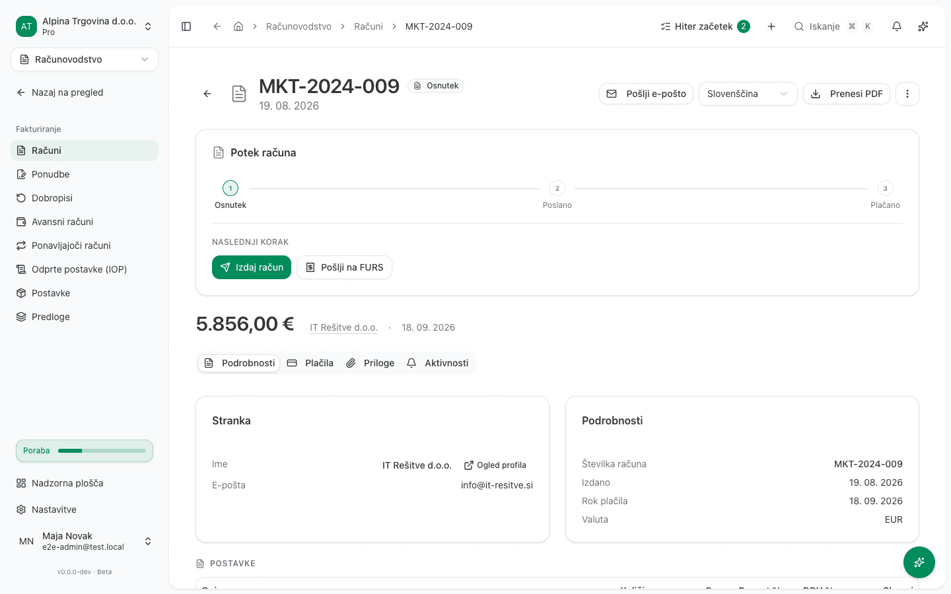
Task: Click step 2 Poslano in the invoice flow
Action: tap(557, 196)
